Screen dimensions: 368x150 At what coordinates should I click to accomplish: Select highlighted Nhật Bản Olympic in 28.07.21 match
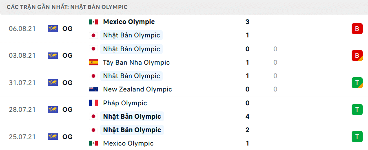132,117
